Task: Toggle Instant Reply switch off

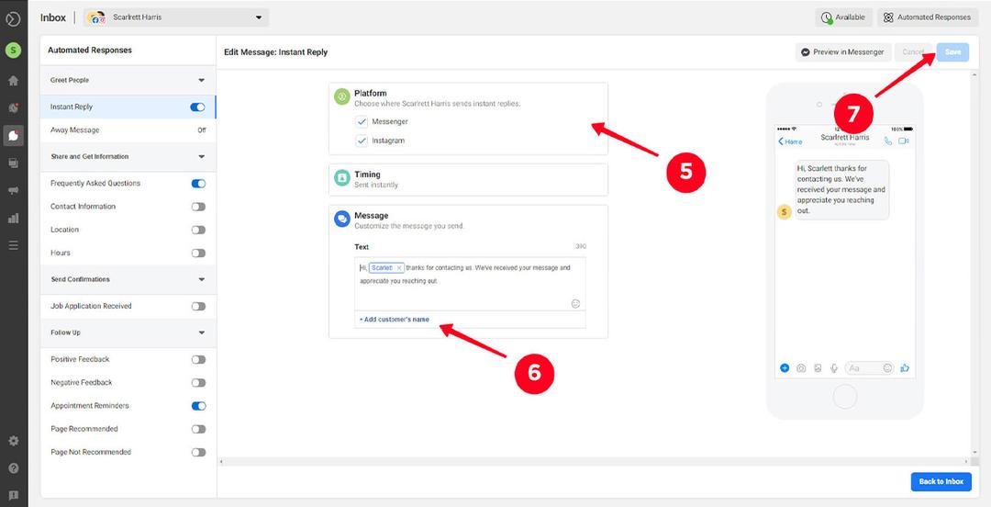Action: 198,107
